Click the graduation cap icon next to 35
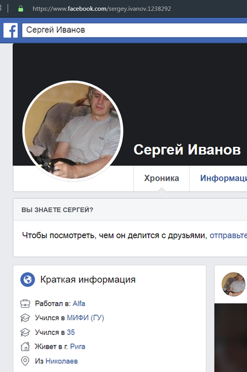Screen dimensions: 247x372 tap(25, 333)
